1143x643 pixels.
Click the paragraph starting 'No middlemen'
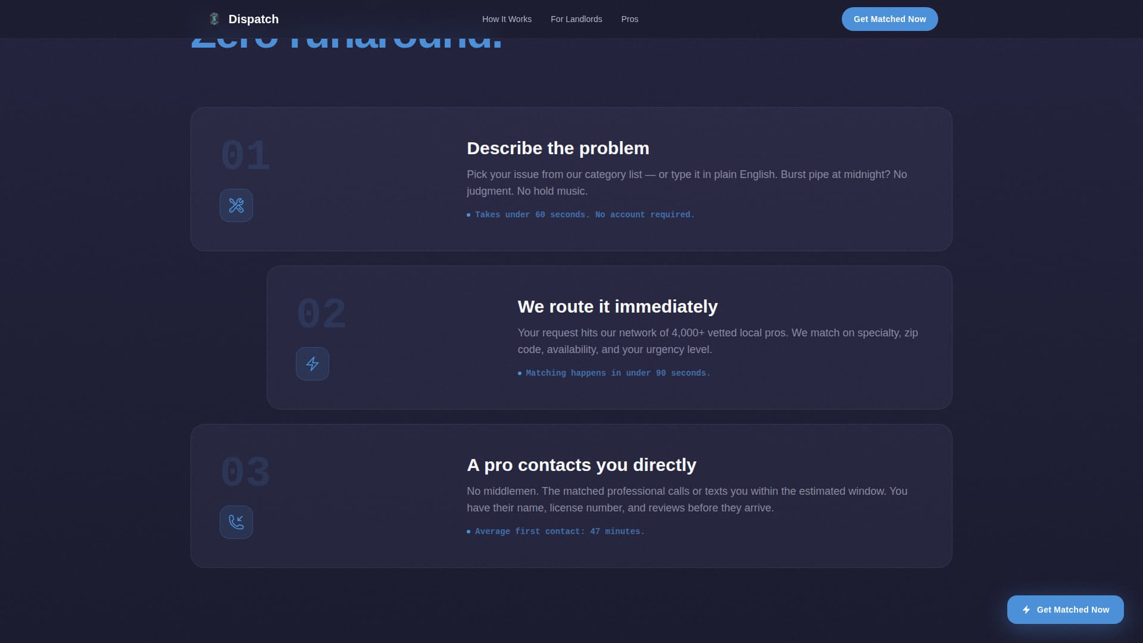[688, 500]
